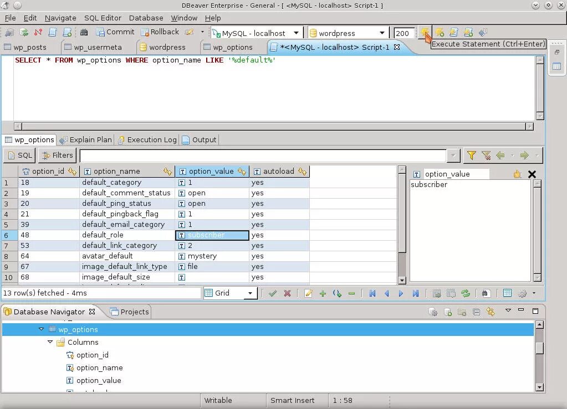The height and width of the screenshot is (409, 567).
Task: Open the Grid presentation dropdown
Action: pos(250,293)
